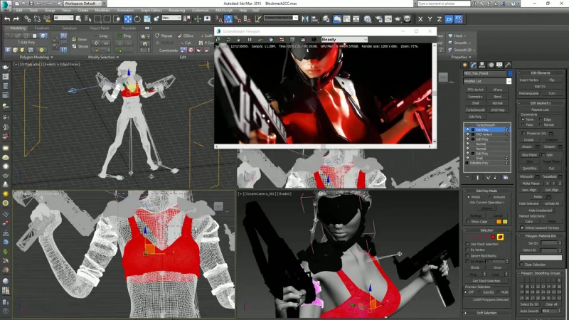Open the Beauty render pass dropdown
Screen dimensions: 569x320
point(344,39)
